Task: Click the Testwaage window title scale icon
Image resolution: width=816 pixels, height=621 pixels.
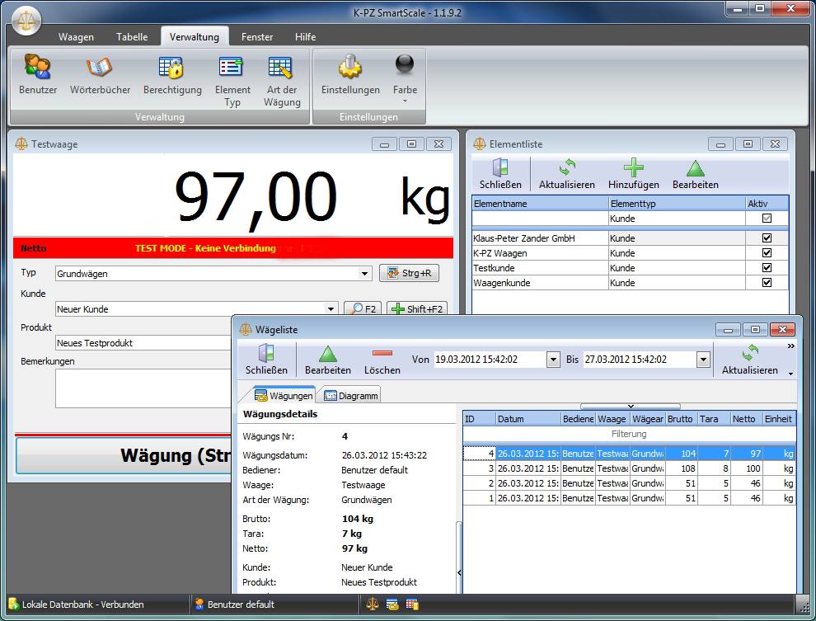Action: pos(21,143)
